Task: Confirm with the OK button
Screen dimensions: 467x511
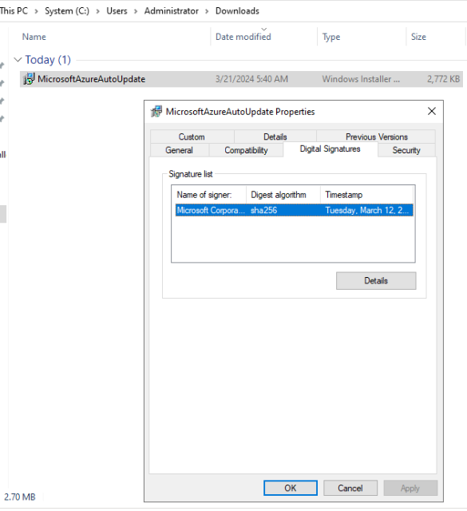Action: pos(291,488)
